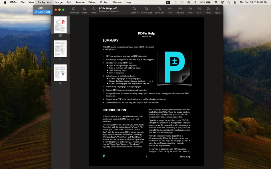Open the Split menu
271x169 pixels.
69,2
